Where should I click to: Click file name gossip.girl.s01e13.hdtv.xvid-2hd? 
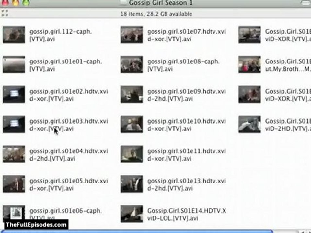click(187, 185)
